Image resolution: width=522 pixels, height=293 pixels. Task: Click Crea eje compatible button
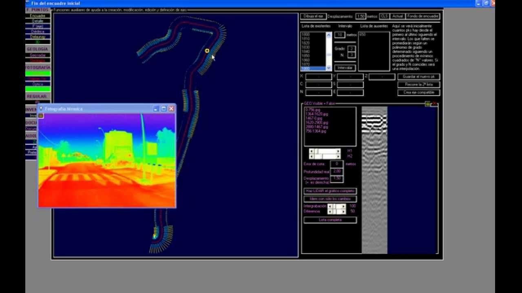[419, 93]
